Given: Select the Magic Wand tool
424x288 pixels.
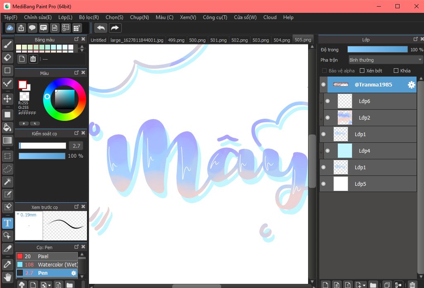Looking at the screenshot, I should (7, 182).
